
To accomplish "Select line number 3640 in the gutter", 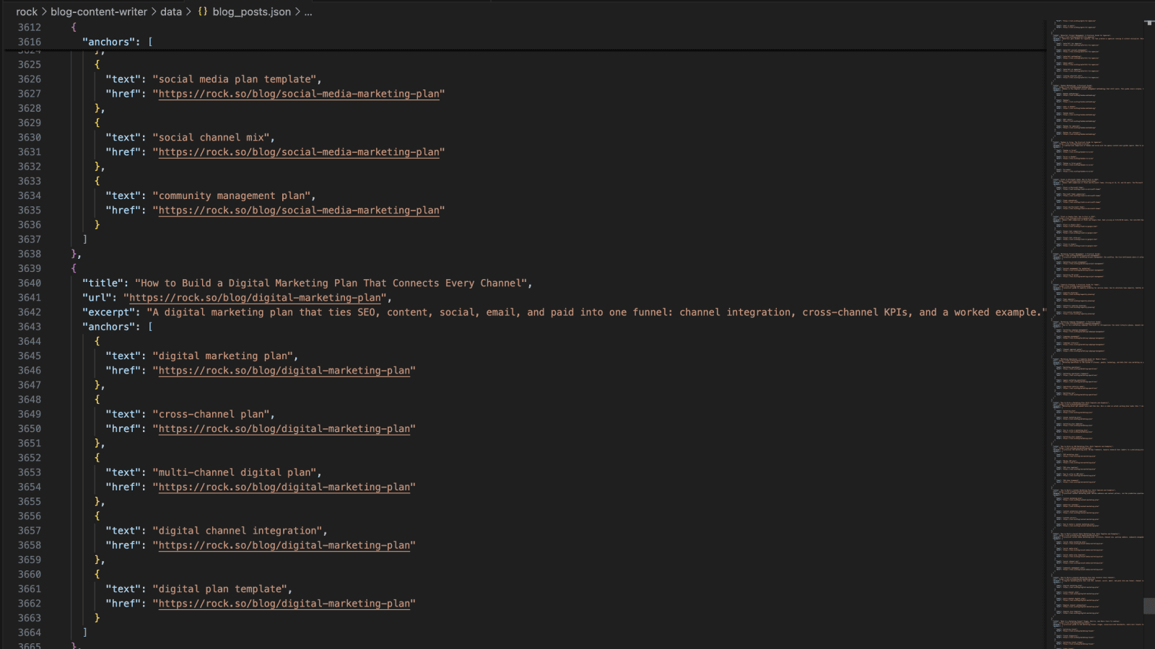I will pyautogui.click(x=30, y=283).
